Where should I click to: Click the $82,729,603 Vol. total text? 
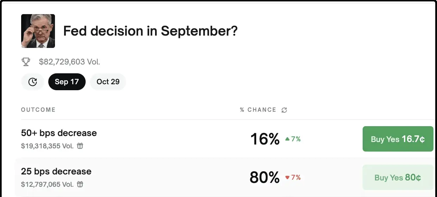pos(70,62)
